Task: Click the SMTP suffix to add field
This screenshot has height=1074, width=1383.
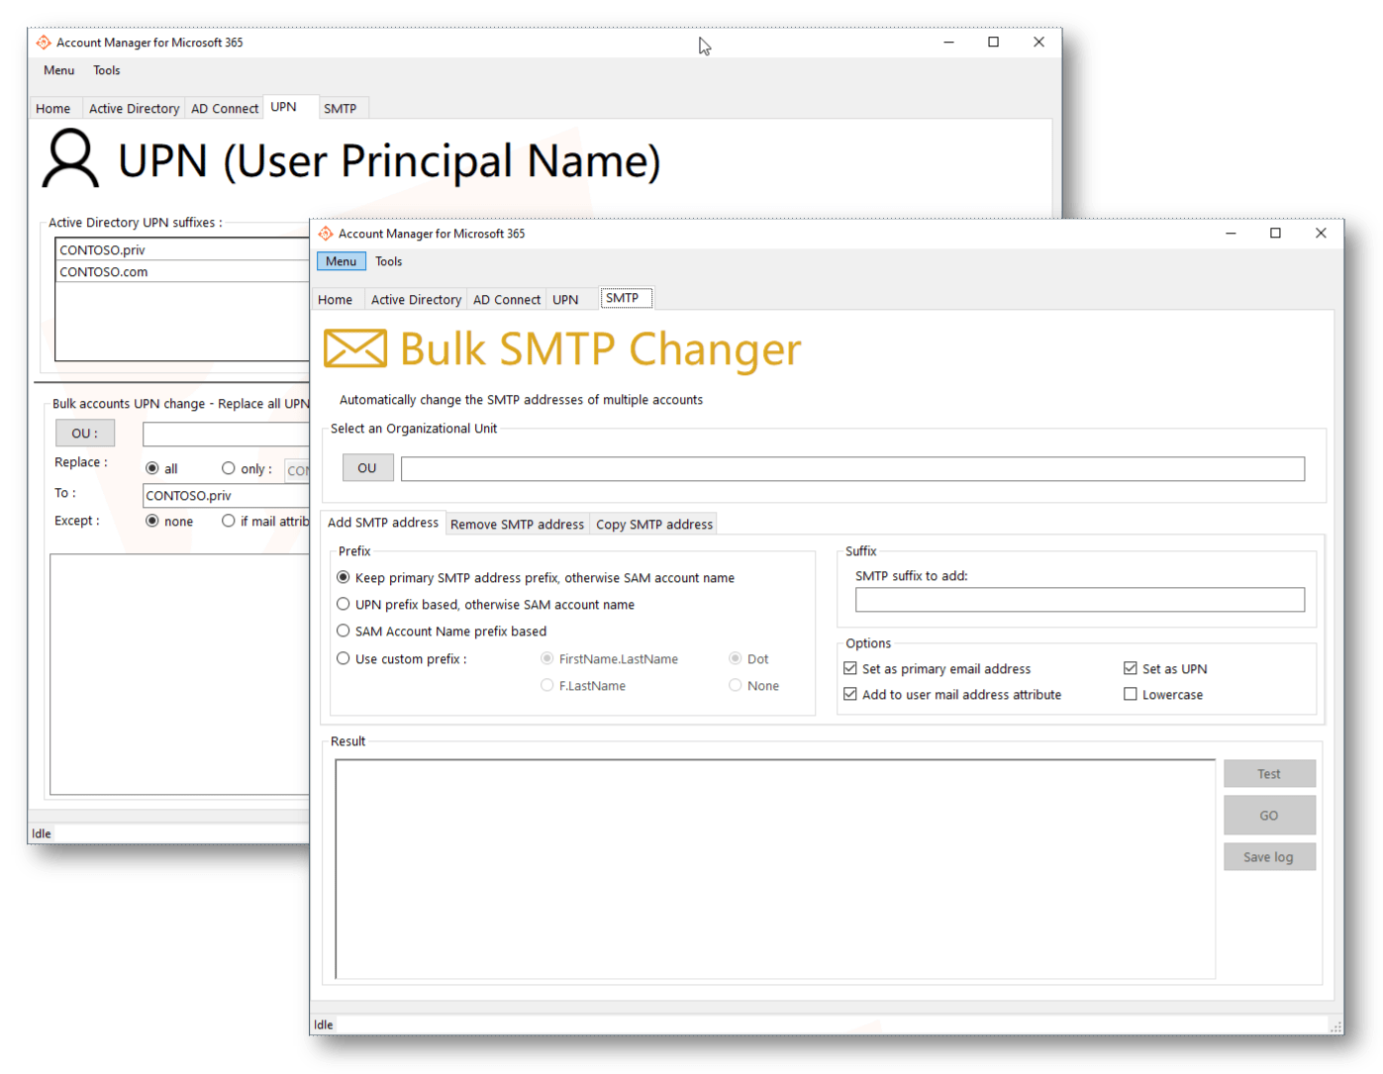Action: point(1079,600)
